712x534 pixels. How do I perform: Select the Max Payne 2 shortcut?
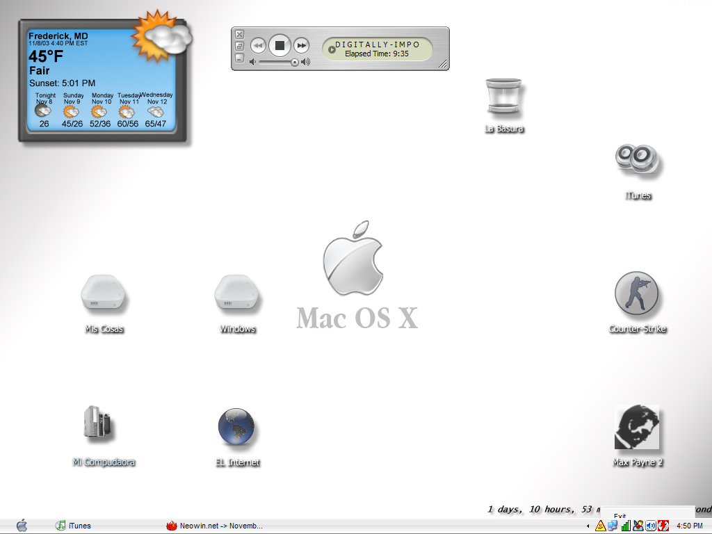(x=636, y=428)
